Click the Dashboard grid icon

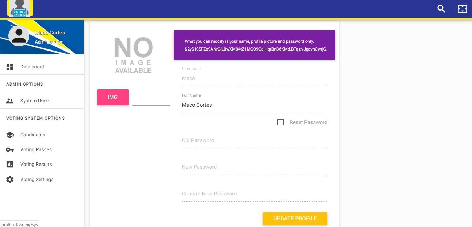pyautogui.click(x=10, y=67)
